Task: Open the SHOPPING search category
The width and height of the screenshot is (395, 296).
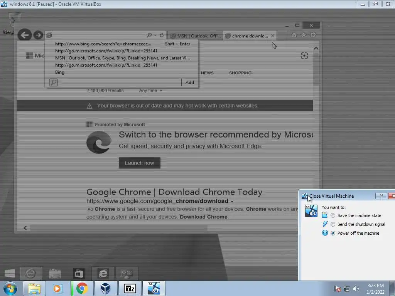Action: point(240,73)
